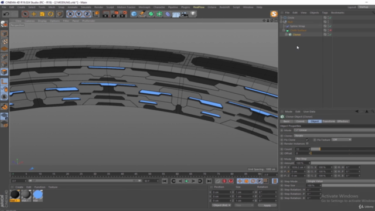The image size is (375, 211).
Task: Collapse the Cloth Surface hierarchy
Action: [x=284, y=30]
